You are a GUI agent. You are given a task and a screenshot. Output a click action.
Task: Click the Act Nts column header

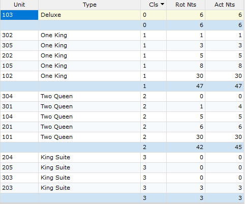click(225, 5)
